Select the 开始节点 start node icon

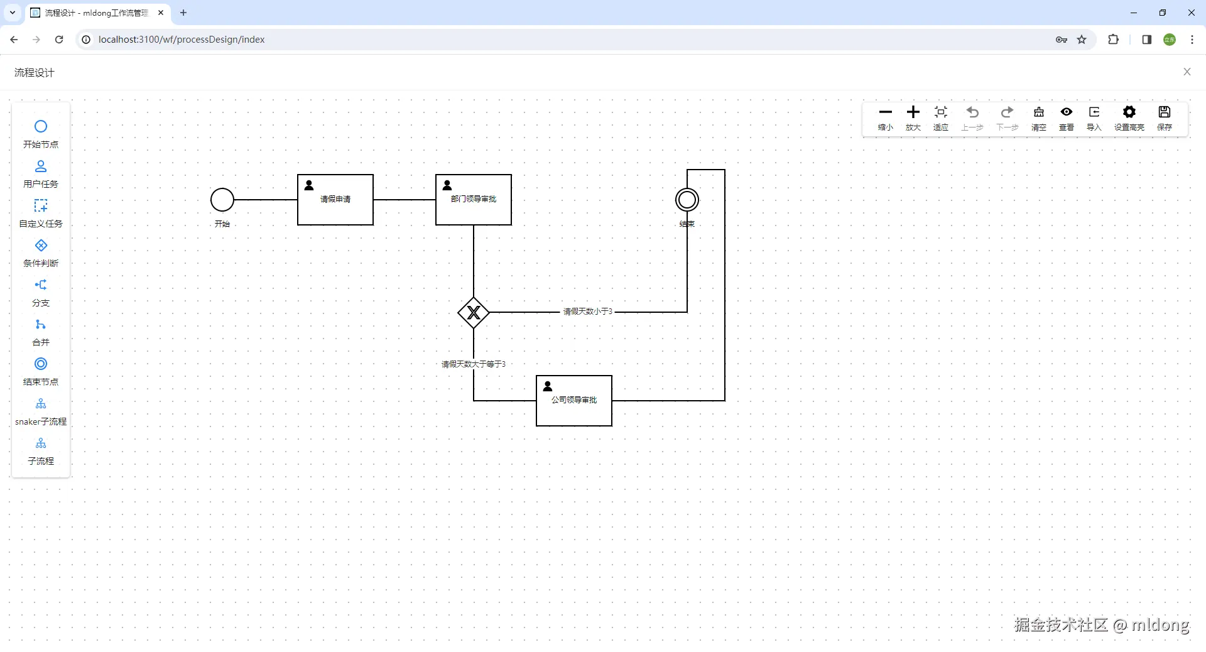[x=41, y=126]
